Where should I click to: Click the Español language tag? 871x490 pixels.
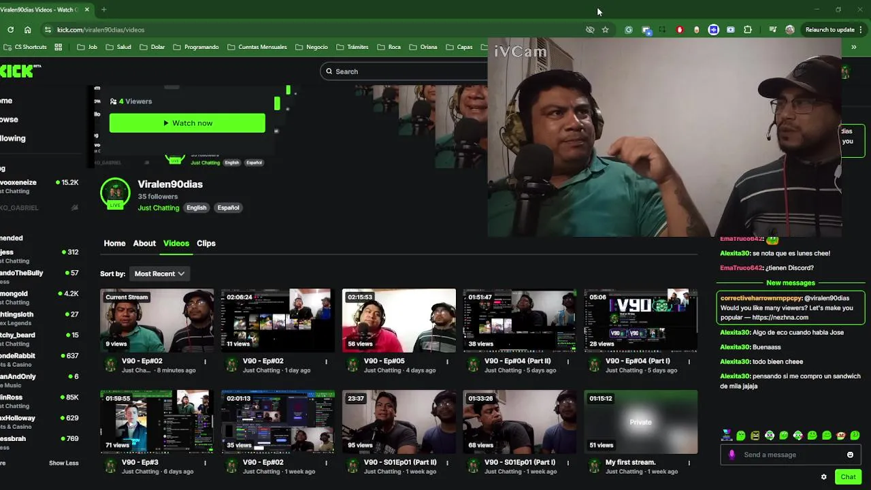coord(229,208)
